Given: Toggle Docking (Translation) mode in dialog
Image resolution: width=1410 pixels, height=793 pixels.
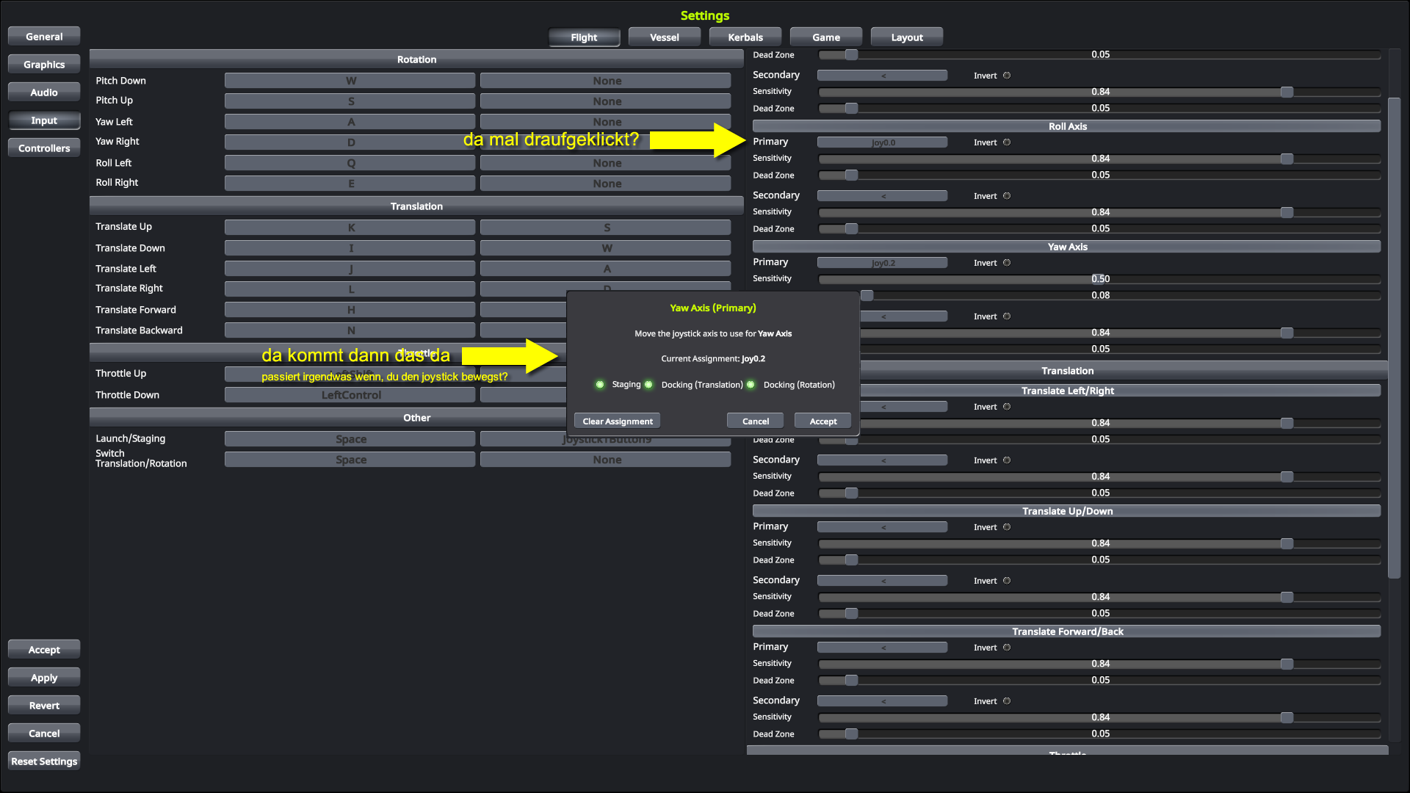Looking at the screenshot, I should 648,385.
